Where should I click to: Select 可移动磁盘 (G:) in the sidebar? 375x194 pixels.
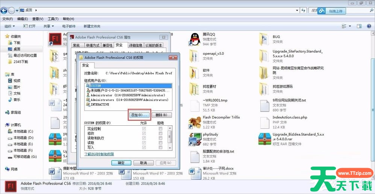22,157
